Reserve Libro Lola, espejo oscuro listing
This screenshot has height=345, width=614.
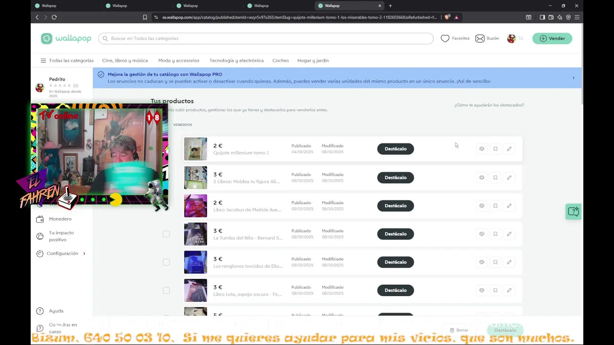coord(495,290)
